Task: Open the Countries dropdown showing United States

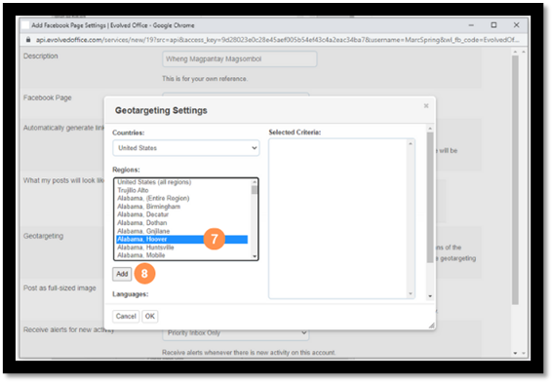Action: (x=186, y=148)
